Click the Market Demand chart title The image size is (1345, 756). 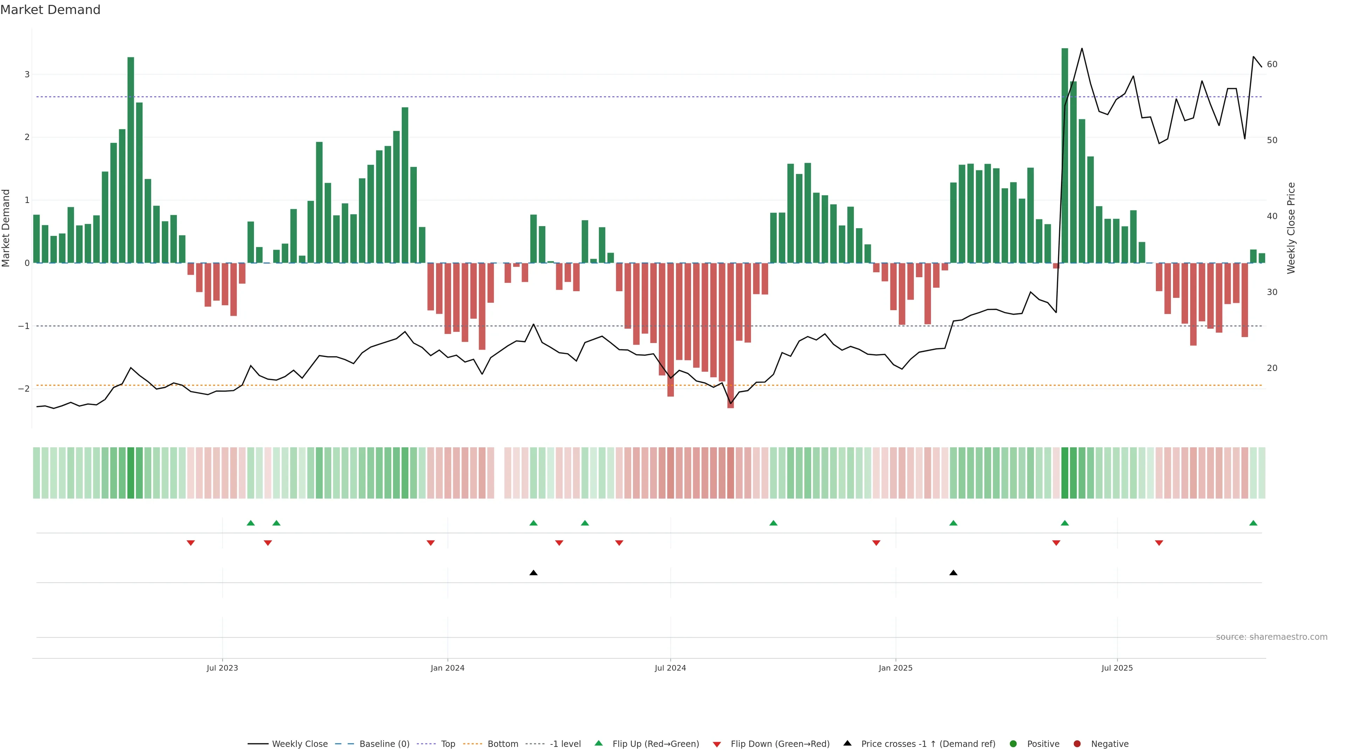point(50,10)
